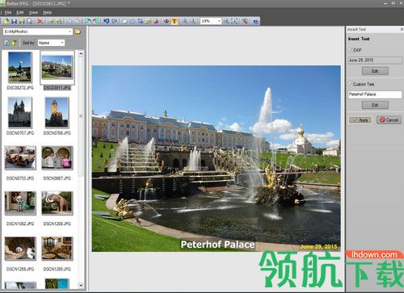Expand the 15% zoom level dropdown
Image resolution: width=404 pixels, height=293 pixels.
point(219,21)
